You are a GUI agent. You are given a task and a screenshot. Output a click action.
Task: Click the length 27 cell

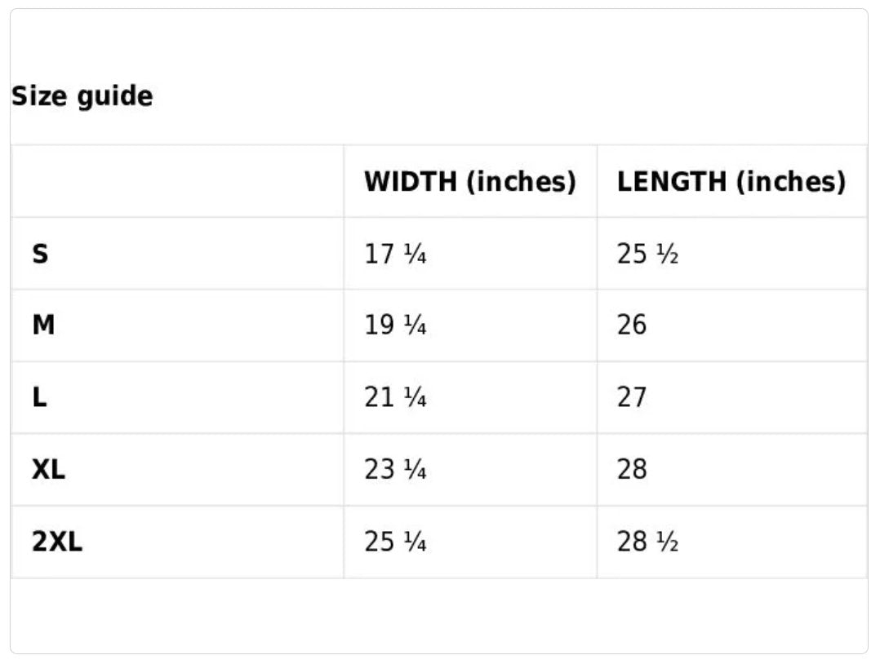(632, 398)
